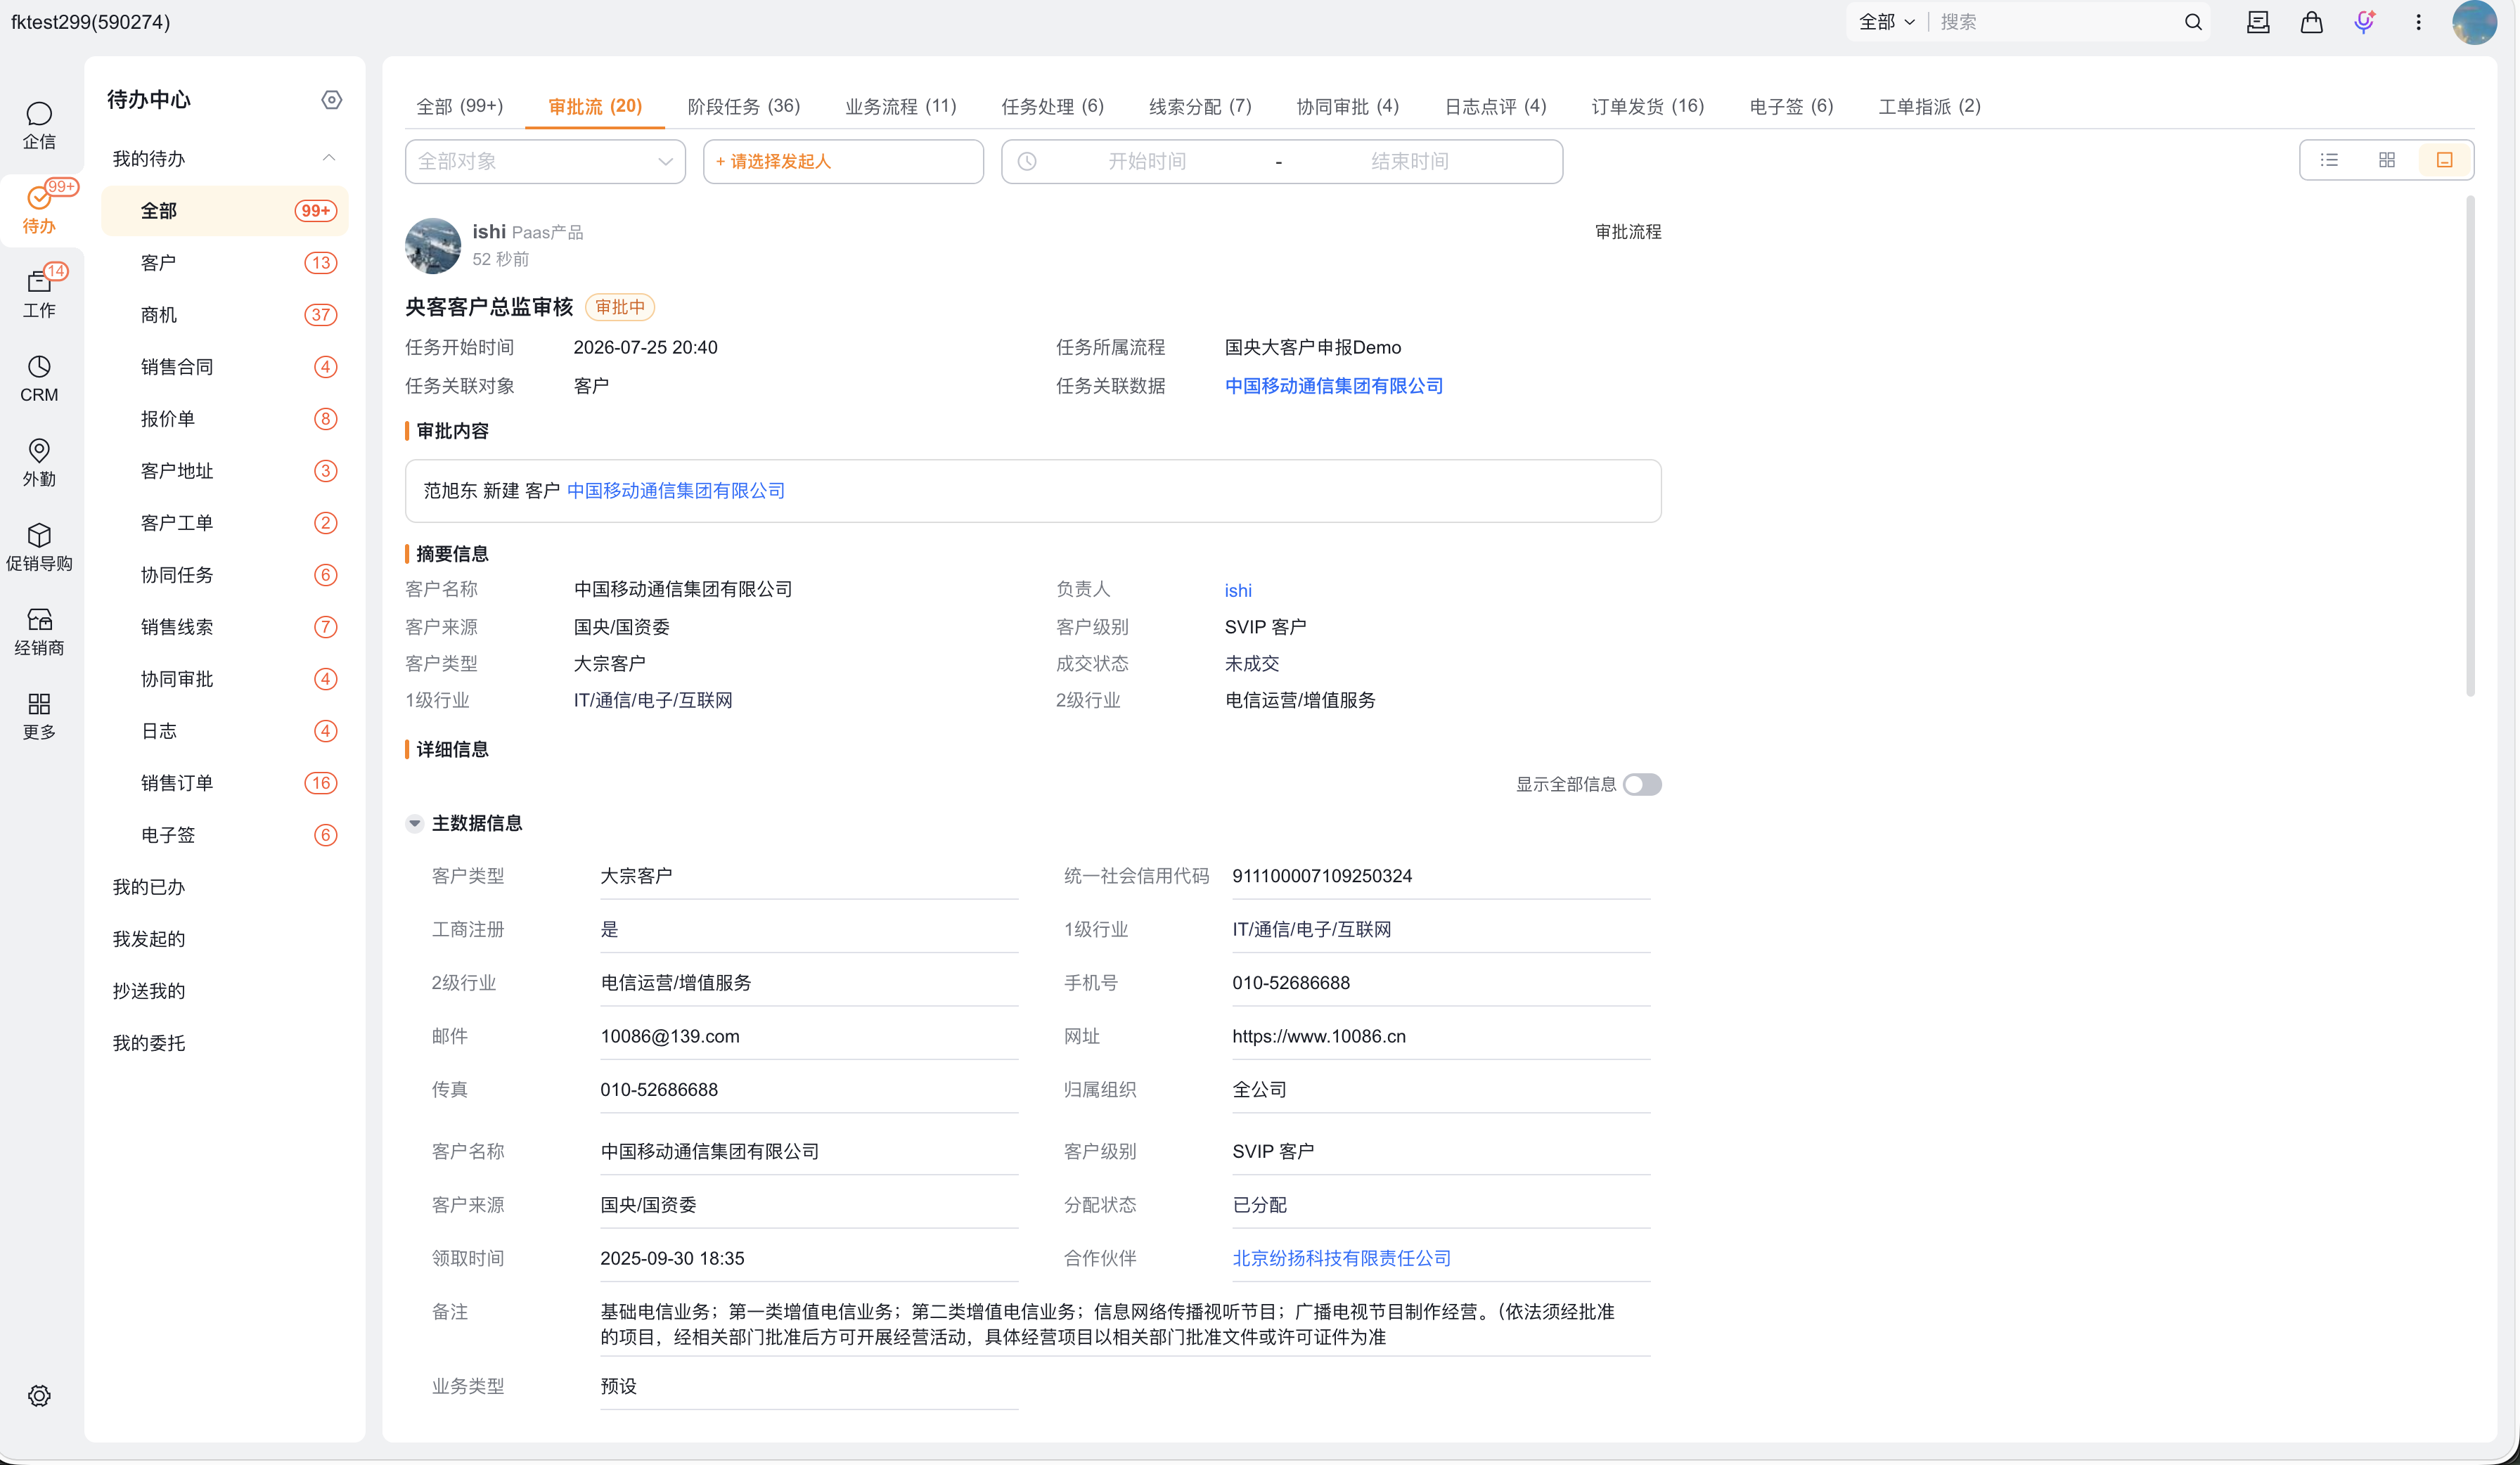Select 销售合同 category in sidebar

point(225,367)
